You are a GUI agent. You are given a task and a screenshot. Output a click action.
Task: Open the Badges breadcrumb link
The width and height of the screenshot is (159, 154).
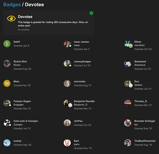point(12,5)
